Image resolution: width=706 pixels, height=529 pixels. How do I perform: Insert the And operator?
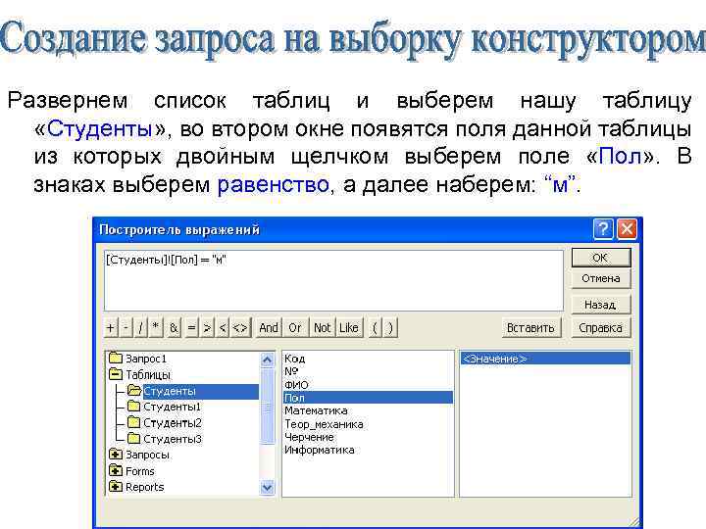(269, 328)
